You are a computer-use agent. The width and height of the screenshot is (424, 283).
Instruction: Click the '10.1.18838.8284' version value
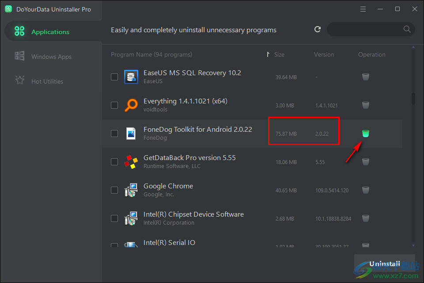click(333, 218)
